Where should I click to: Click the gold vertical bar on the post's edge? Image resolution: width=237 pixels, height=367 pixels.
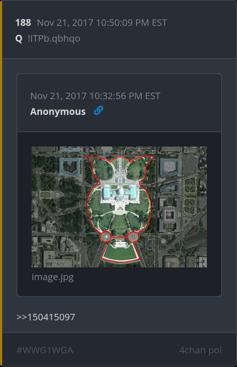tap(1, 183)
